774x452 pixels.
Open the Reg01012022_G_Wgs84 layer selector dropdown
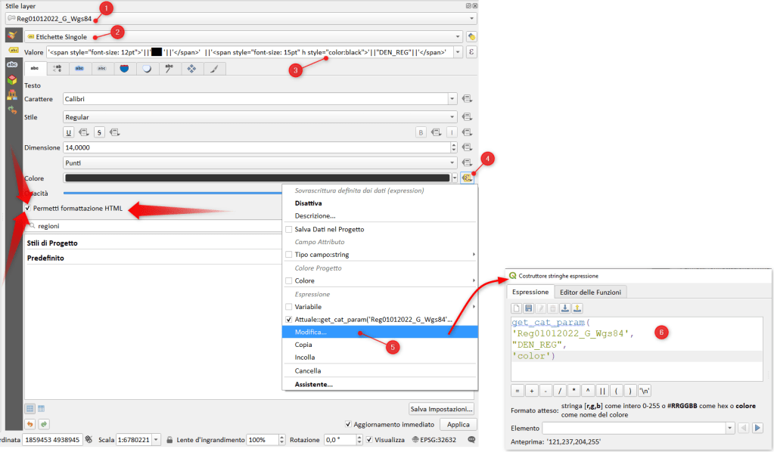[472, 18]
